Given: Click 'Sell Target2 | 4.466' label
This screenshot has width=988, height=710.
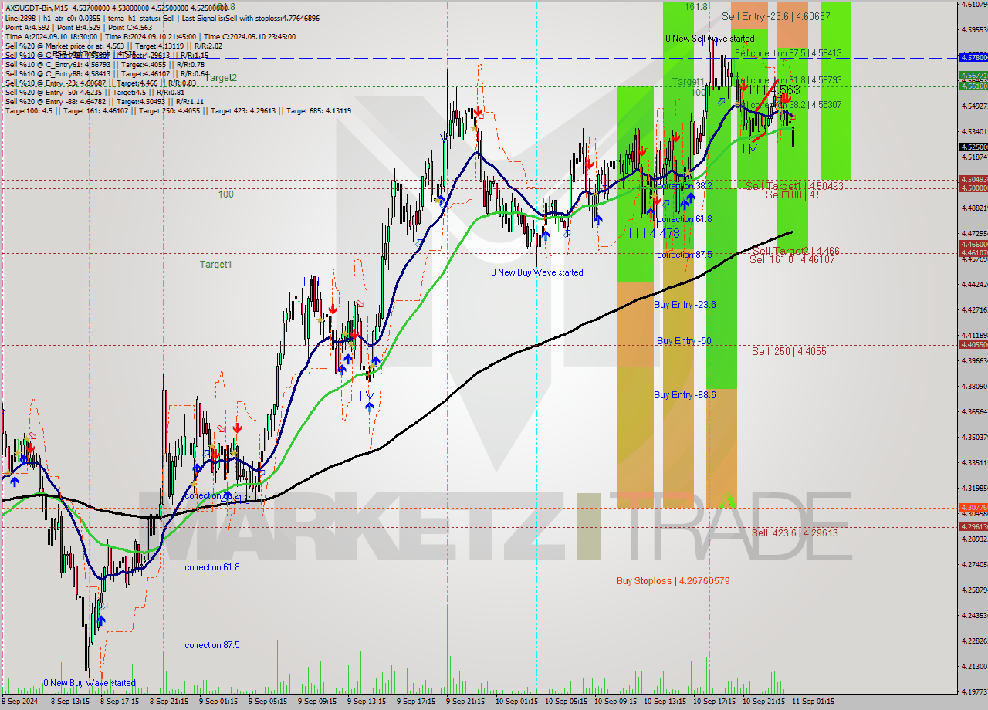Looking at the screenshot, I should tap(796, 252).
